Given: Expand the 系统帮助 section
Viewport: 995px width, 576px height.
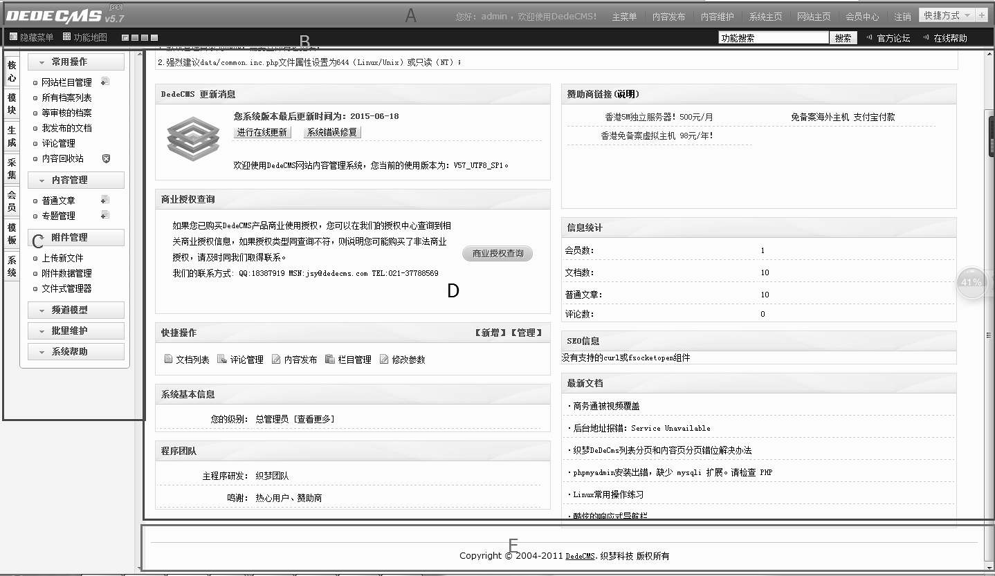Looking at the screenshot, I should 76,351.
